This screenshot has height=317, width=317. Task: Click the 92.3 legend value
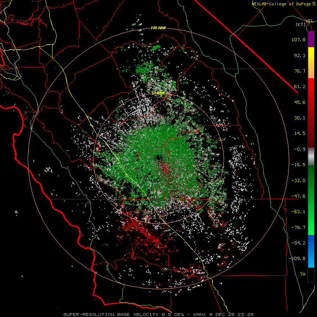click(x=300, y=55)
